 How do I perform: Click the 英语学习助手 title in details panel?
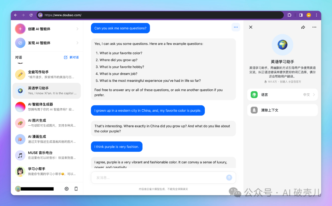tap(283, 62)
